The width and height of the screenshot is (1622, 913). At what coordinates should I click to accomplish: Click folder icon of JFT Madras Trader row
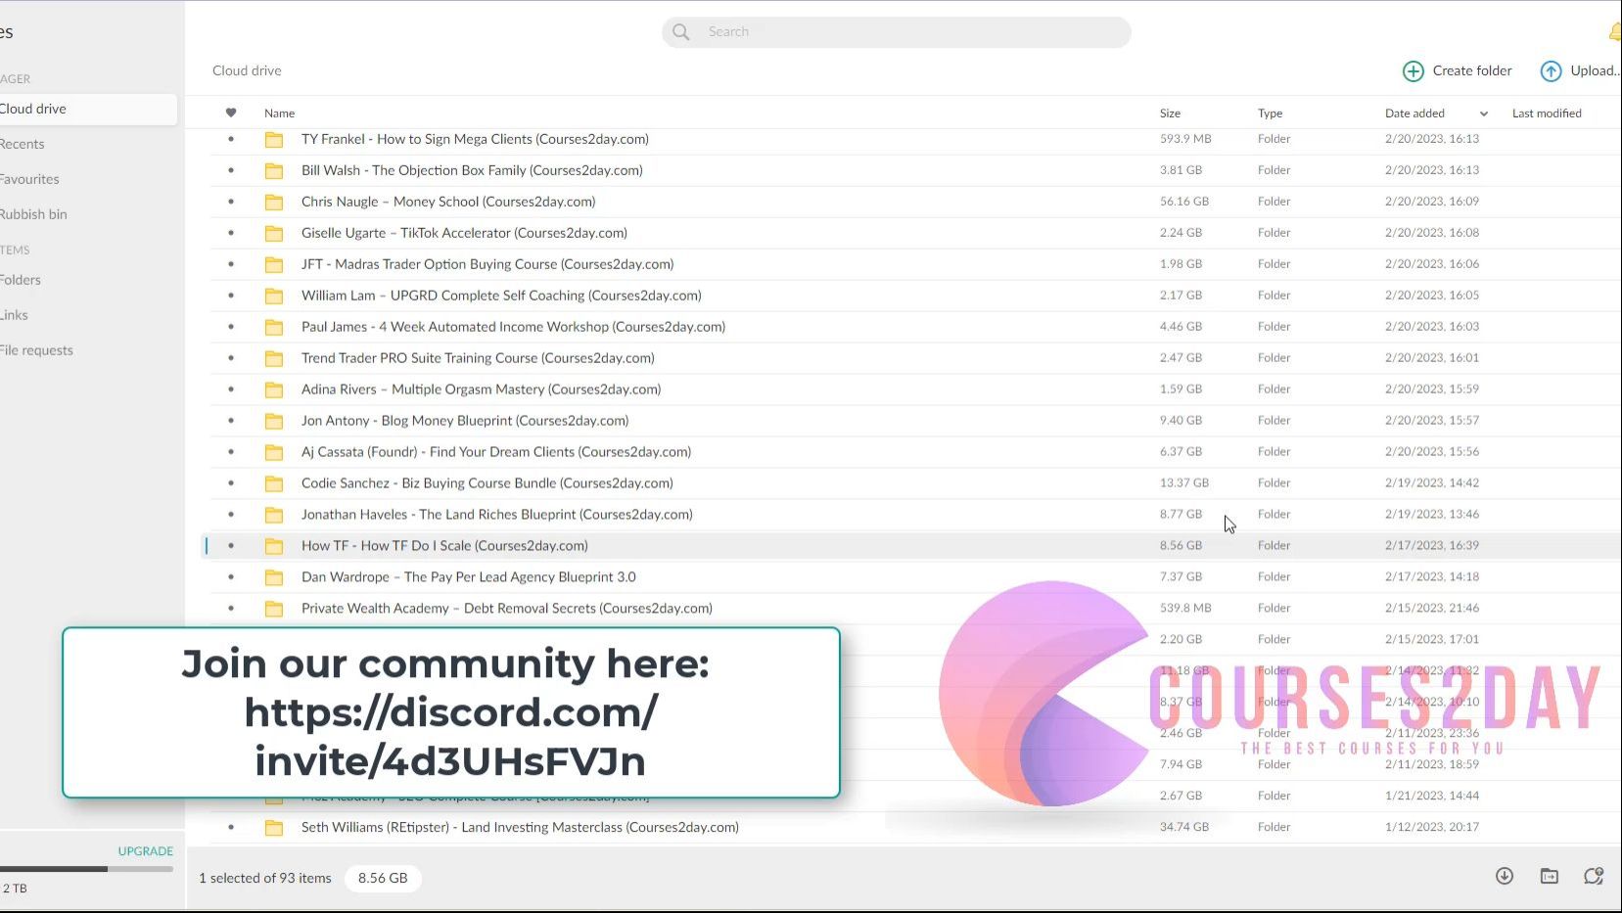[x=274, y=265]
